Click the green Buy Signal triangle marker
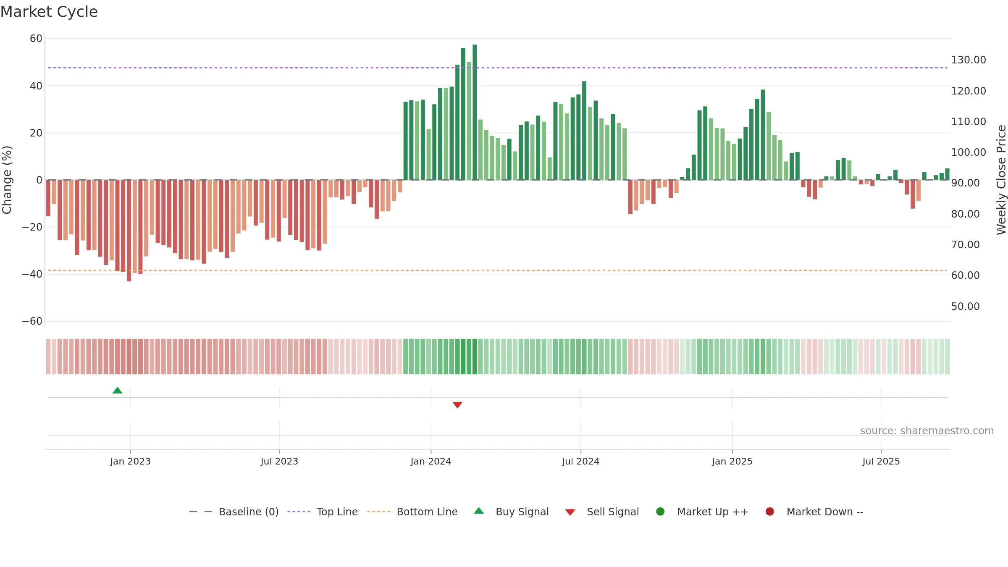 pos(118,391)
